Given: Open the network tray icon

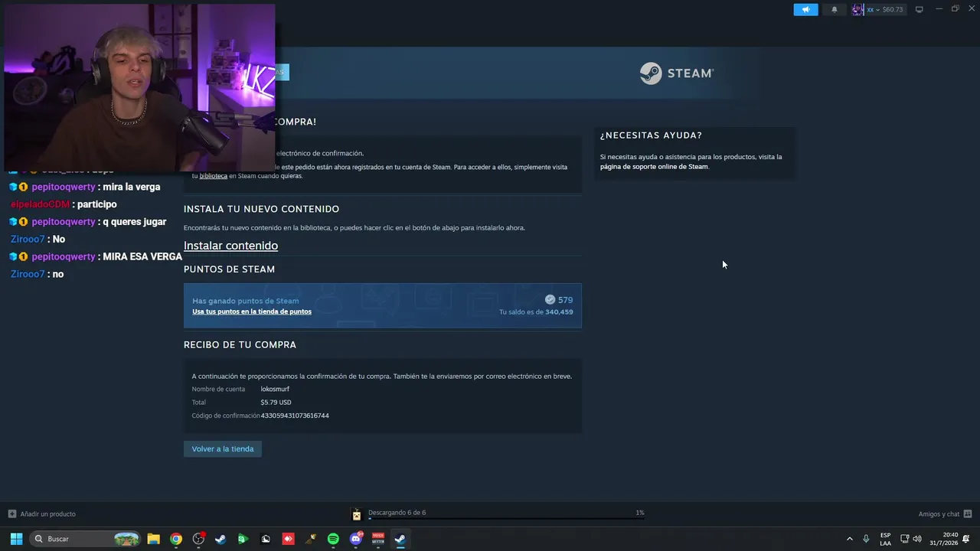Looking at the screenshot, I should pos(904,539).
